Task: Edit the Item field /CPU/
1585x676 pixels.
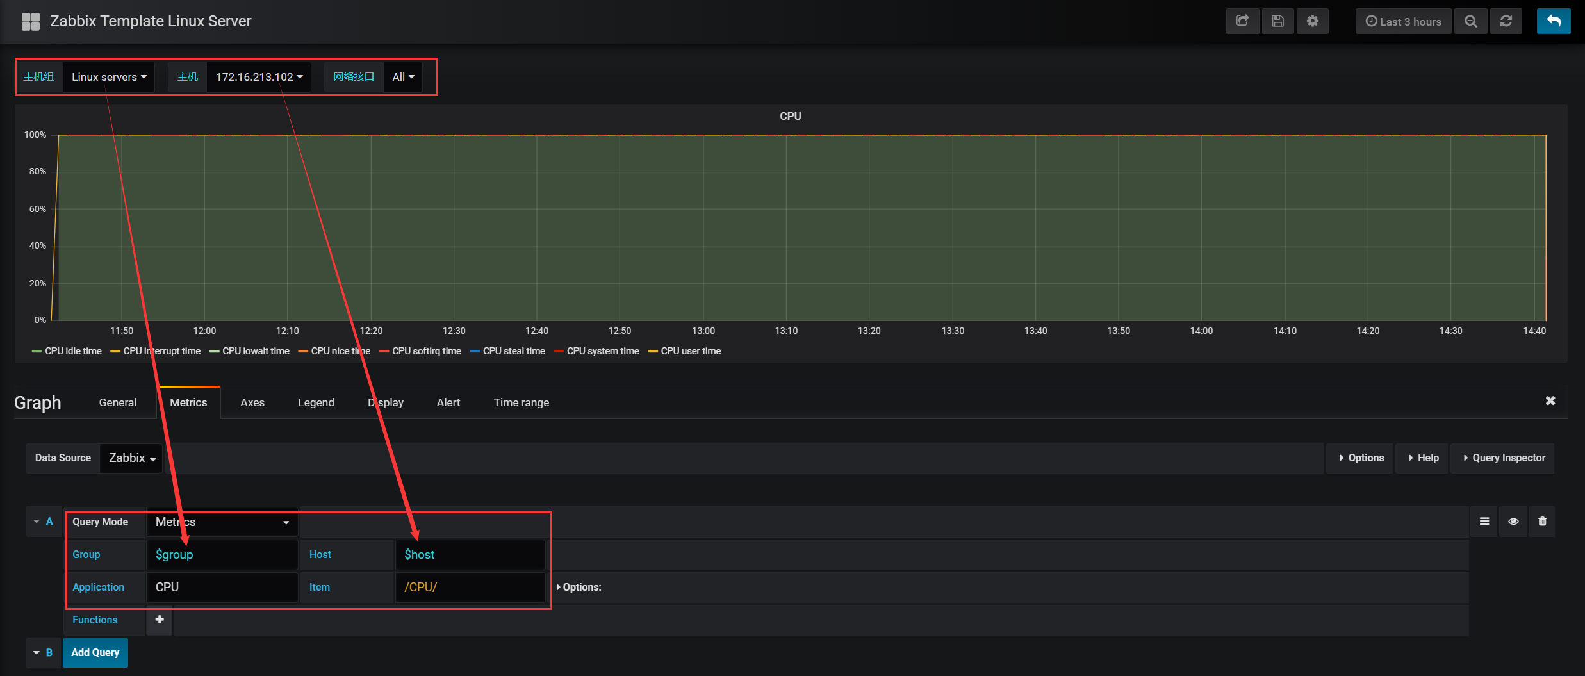Action: (x=471, y=588)
